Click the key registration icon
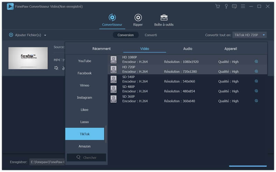 (x=226, y=6)
